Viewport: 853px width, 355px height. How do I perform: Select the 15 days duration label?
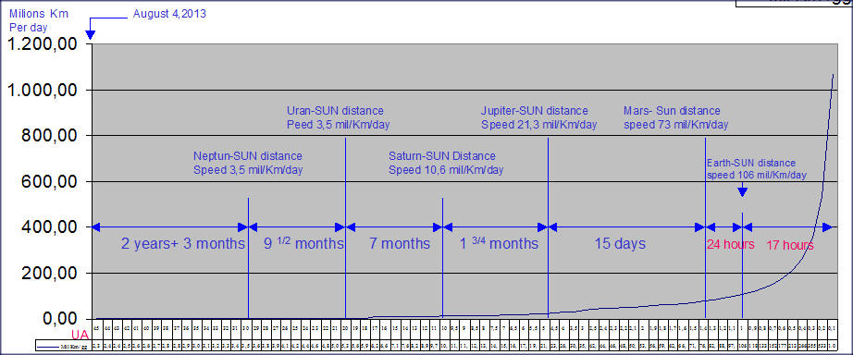coord(620,243)
